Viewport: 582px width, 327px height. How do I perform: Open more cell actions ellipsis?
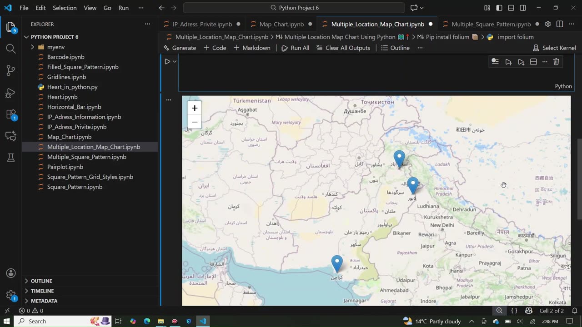click(x=545, y=62)
